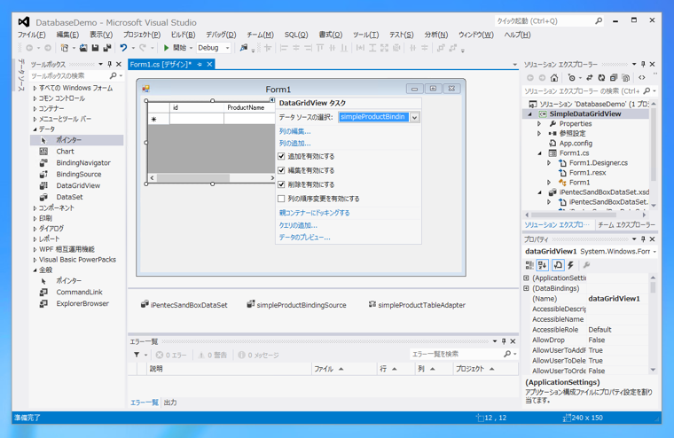674x438 pixels.
Task: Click the DataGridView smart tag glyph
Action: tap(272, 99)
